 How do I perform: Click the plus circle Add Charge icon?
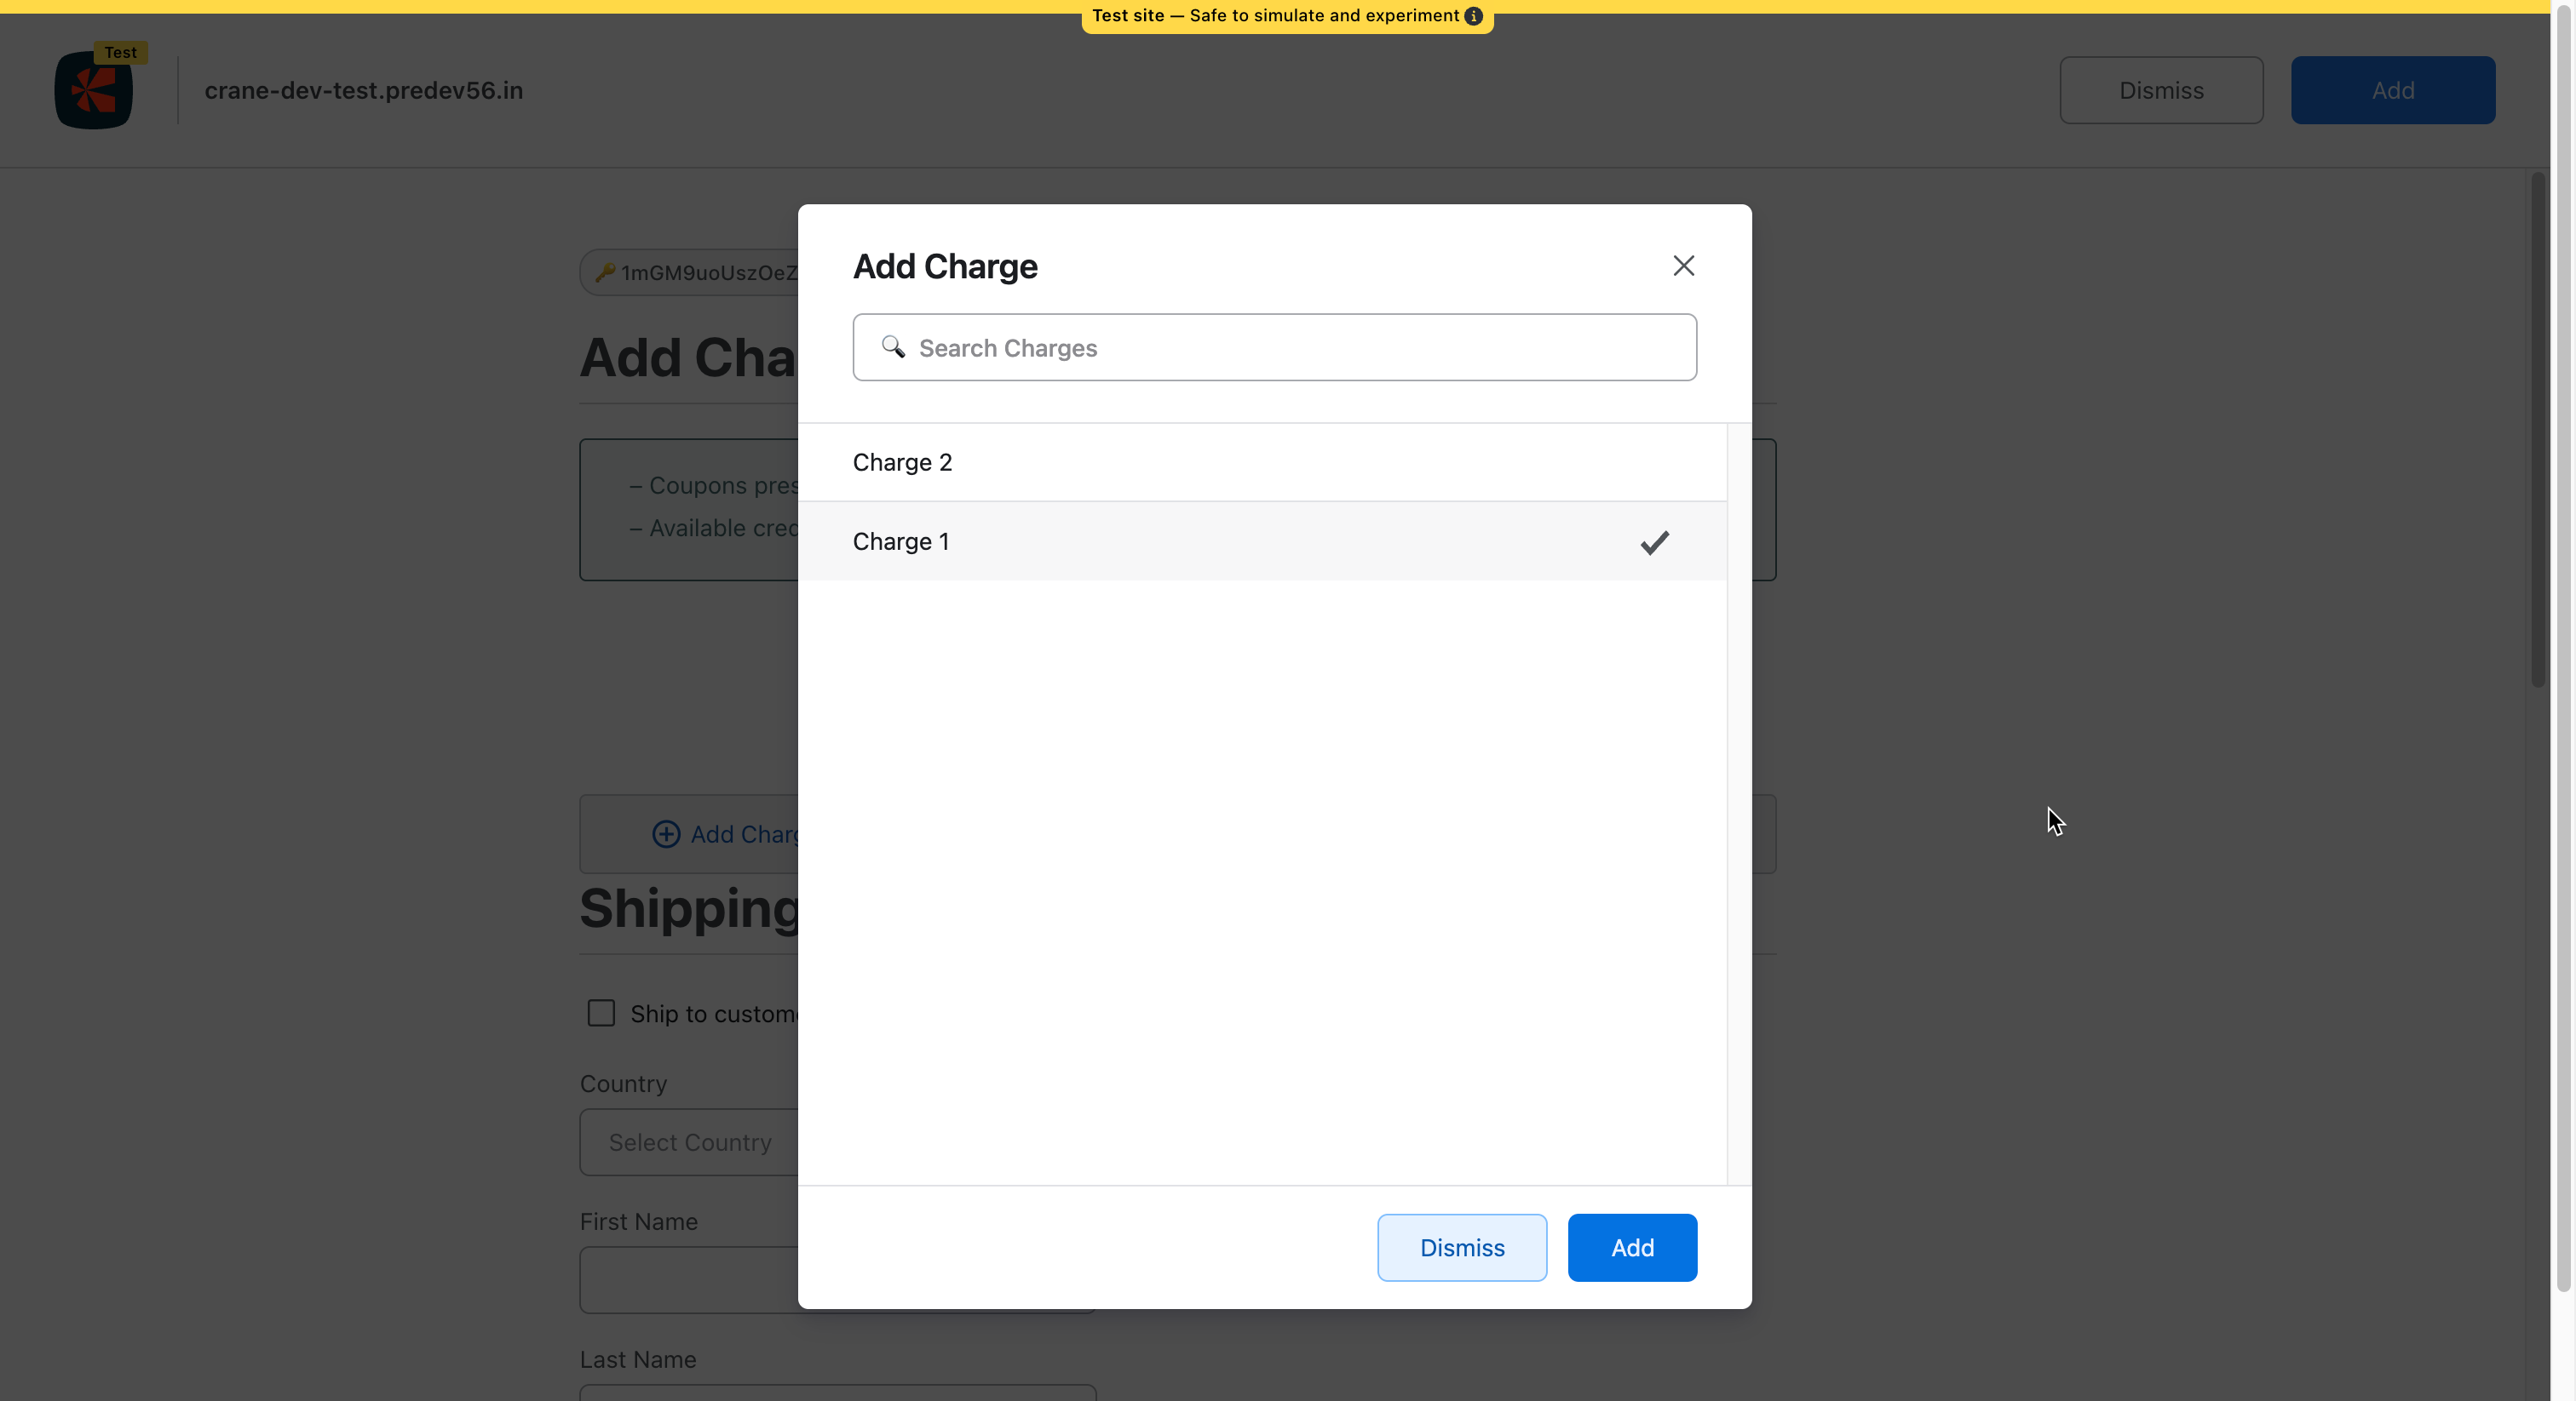(666, 834)
